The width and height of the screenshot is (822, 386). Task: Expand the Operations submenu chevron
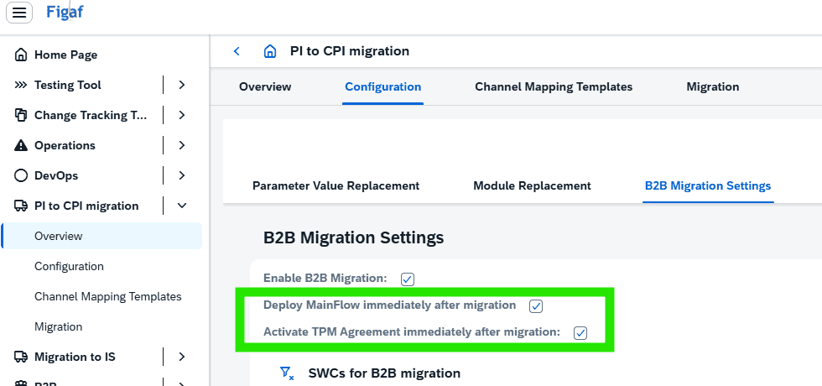pos(182,145)
